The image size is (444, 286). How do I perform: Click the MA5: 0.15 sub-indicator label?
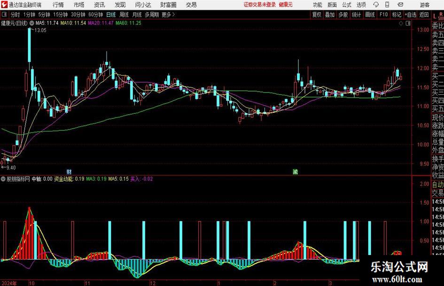(118, 179)
